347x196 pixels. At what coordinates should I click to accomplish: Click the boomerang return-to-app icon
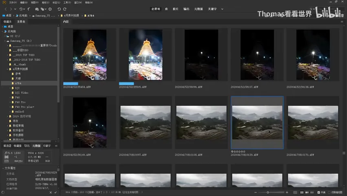point(29,9)
